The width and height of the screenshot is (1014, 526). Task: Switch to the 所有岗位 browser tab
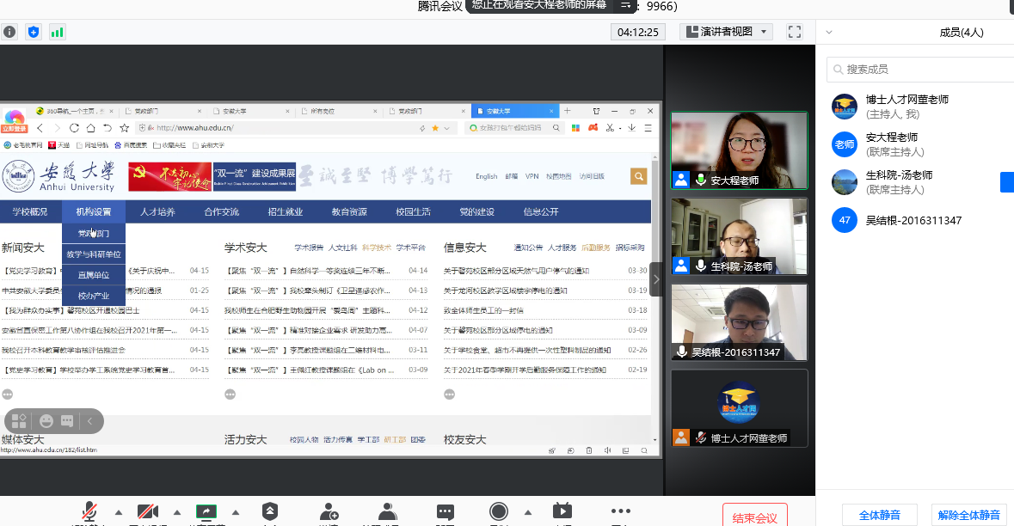point(339,111)
